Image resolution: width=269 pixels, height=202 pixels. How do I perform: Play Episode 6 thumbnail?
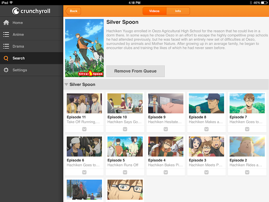click(x=84, y=146)
